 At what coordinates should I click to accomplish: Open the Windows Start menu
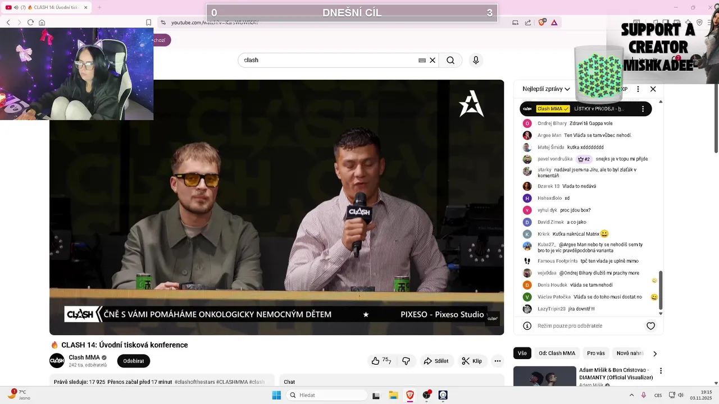(x=276, y=395)
